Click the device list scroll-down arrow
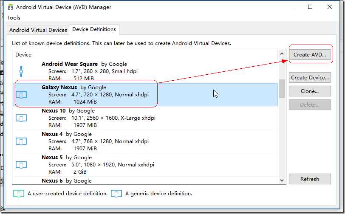This screenshot has height=214, width=345. tap(282, 180)
